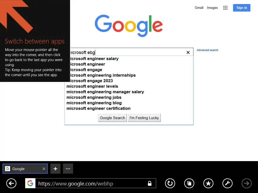Open new tab with plus button
This screenshot has width=258, height=193.
[x=55, y=169]
